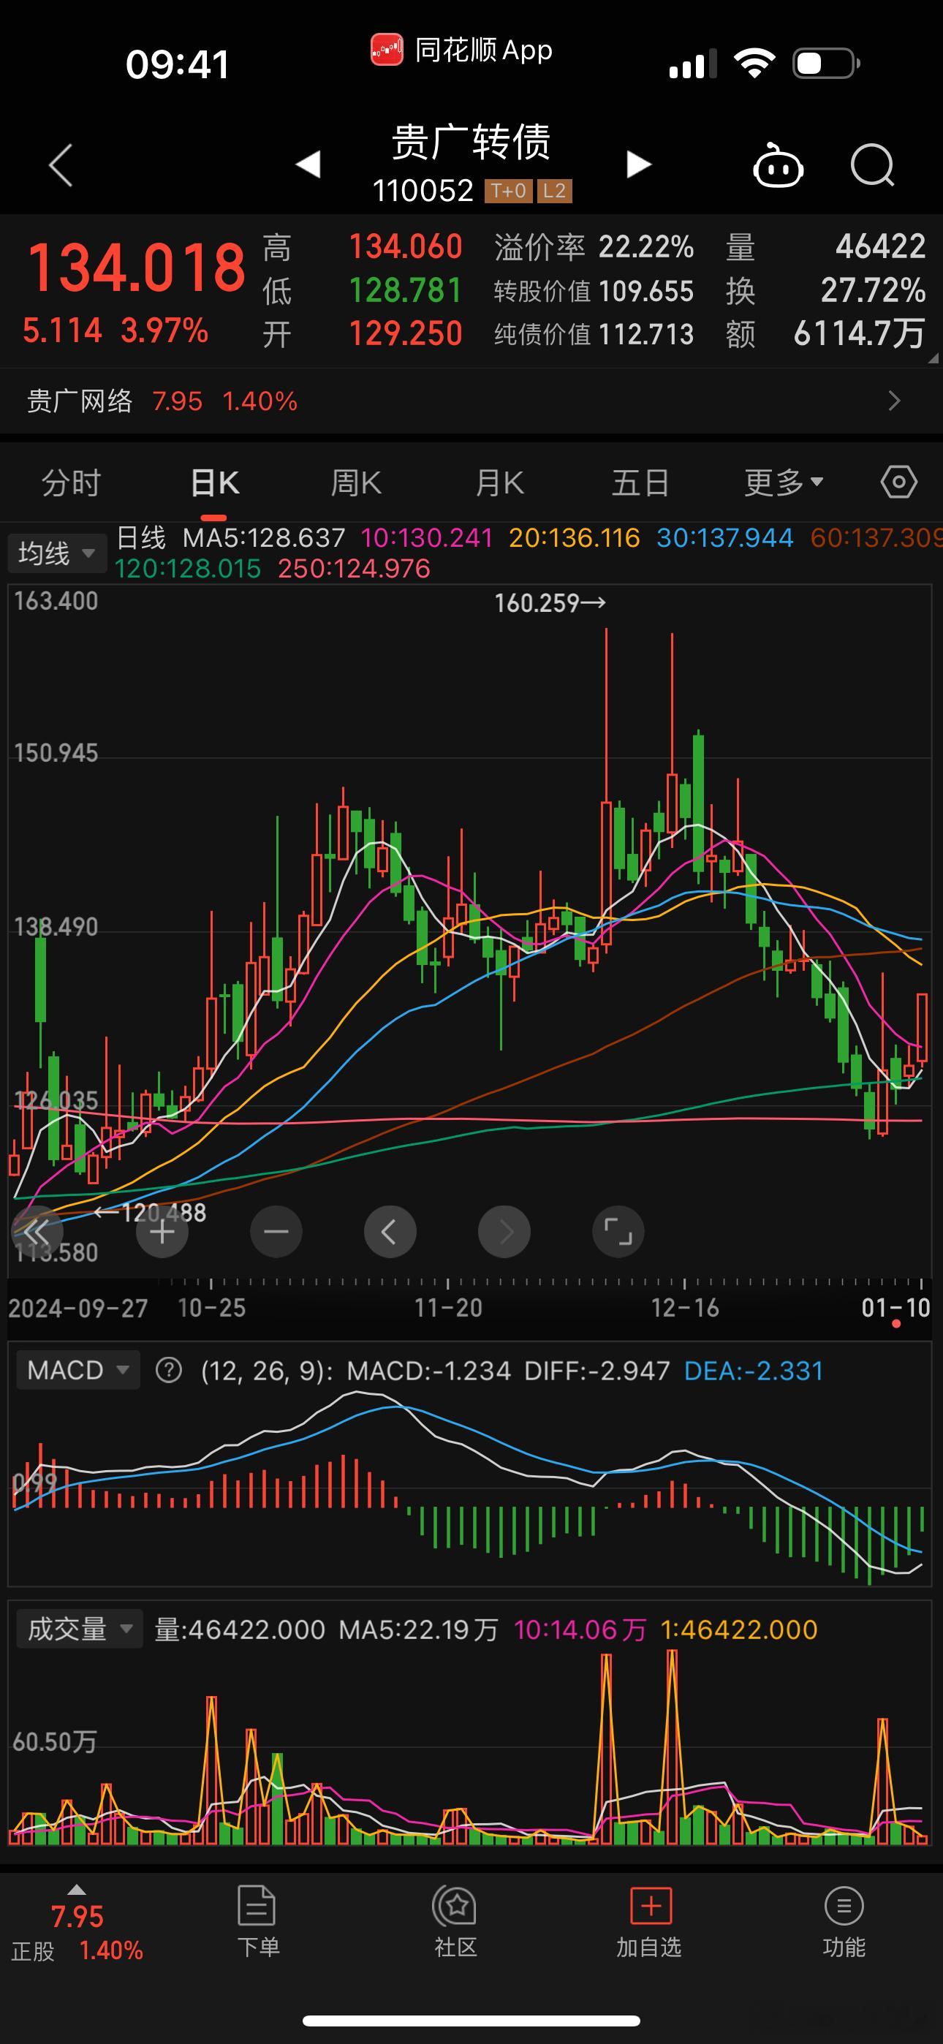Tap volume MA5:22.19万 label
The width and height of the screenshot is (943, 2044).
tap(419, 1629)
